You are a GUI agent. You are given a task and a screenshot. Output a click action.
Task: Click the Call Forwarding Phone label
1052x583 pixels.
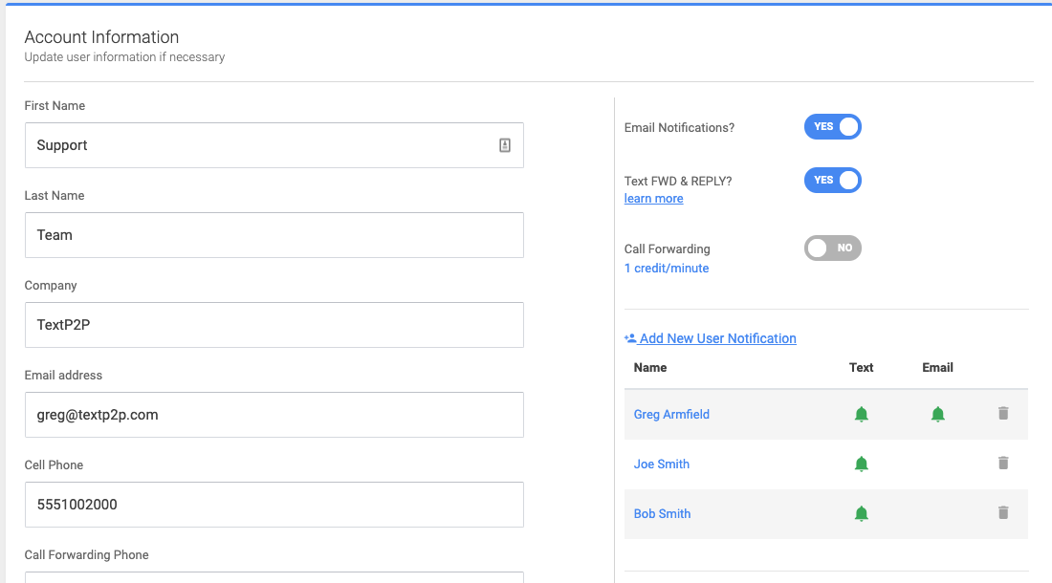[86, 555]
